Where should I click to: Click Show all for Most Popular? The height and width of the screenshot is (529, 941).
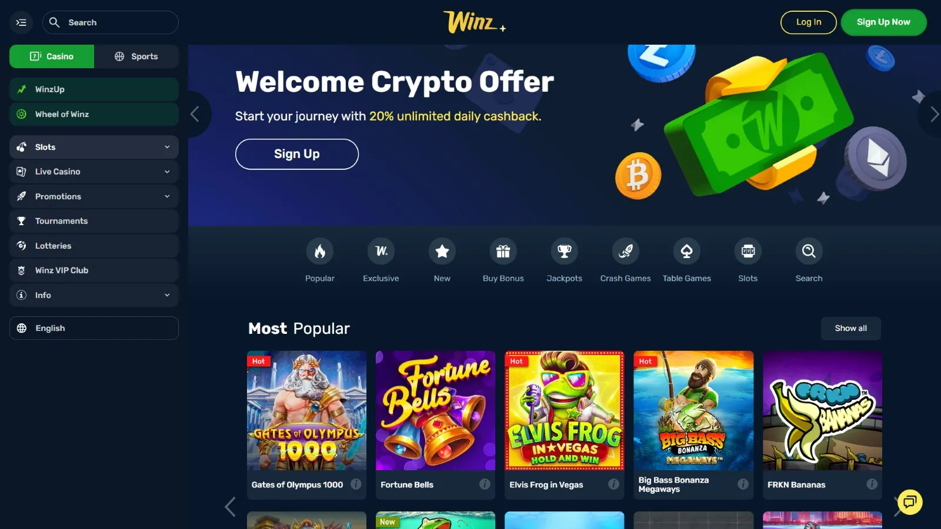click(x=850, y=328)
